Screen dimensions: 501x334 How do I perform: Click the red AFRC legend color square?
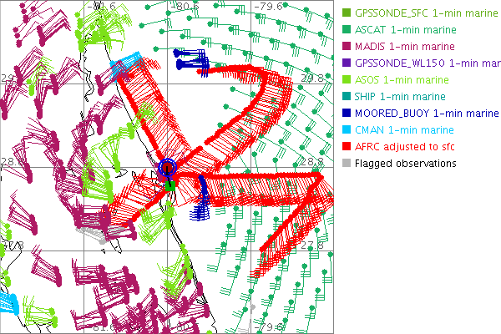pos(347,146)
